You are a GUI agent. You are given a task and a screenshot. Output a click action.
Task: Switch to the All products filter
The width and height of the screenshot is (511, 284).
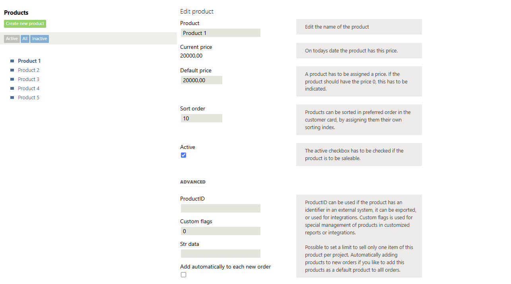25,39
